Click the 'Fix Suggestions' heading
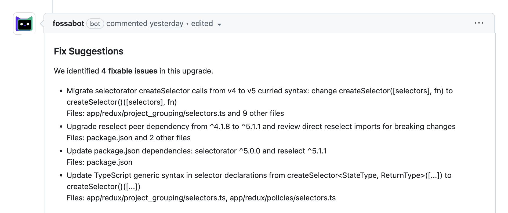Screen dimensions: 508x213 [89, 51]
